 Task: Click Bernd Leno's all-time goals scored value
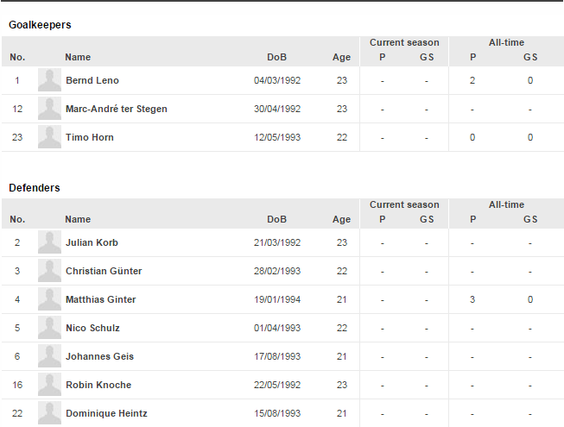point(530,80)
